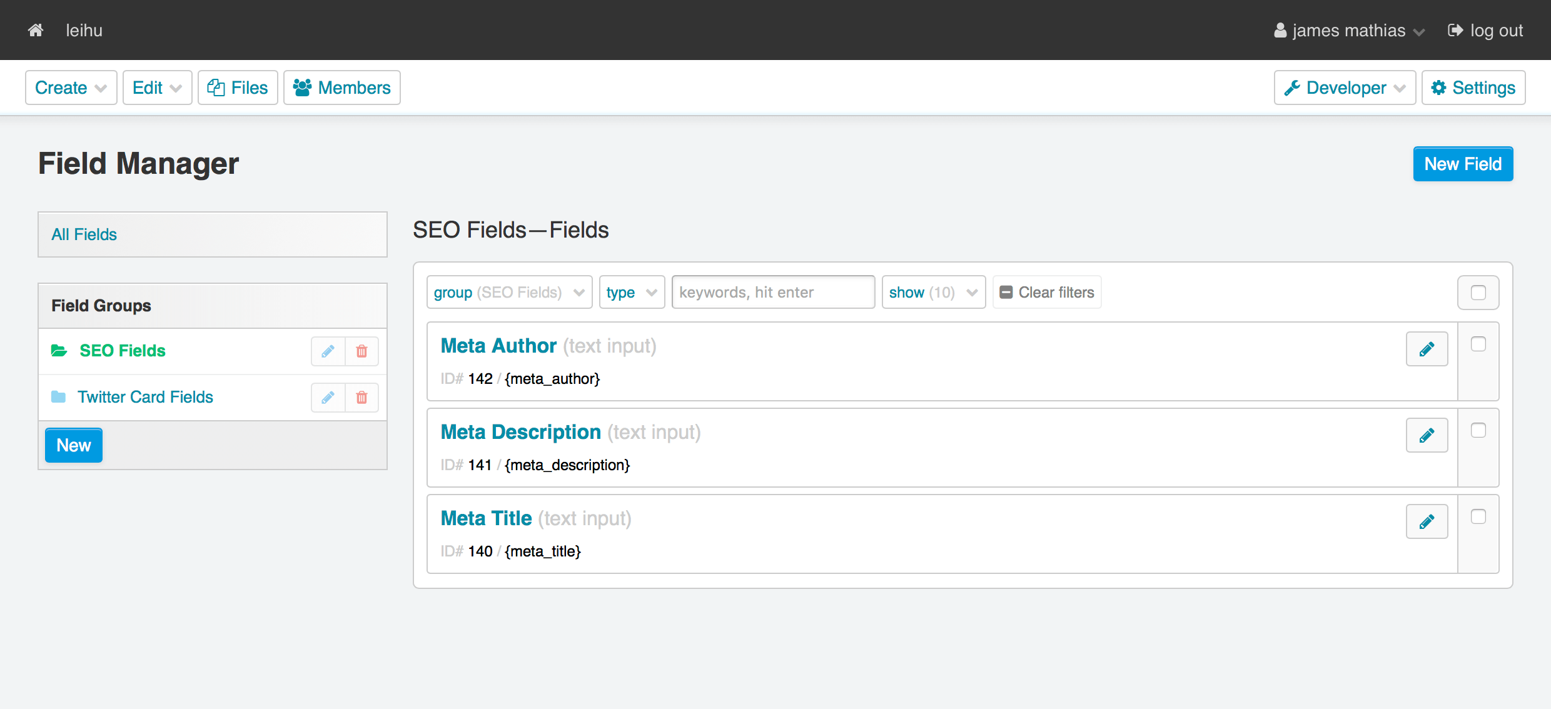Screen dimensions: 1551x709
Task: Open the Create menu
Action: click(x=71, y=88)
